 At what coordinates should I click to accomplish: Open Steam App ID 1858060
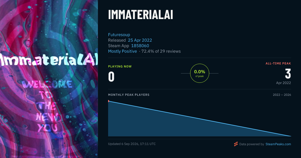click(x=140, y=46)
